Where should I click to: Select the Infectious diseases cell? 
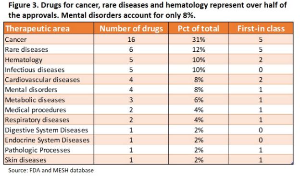click(x=49, y=70)
